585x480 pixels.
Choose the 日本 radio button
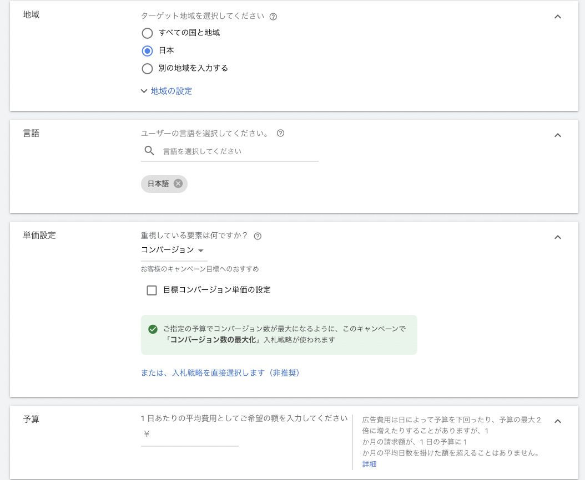click(147, 51)
